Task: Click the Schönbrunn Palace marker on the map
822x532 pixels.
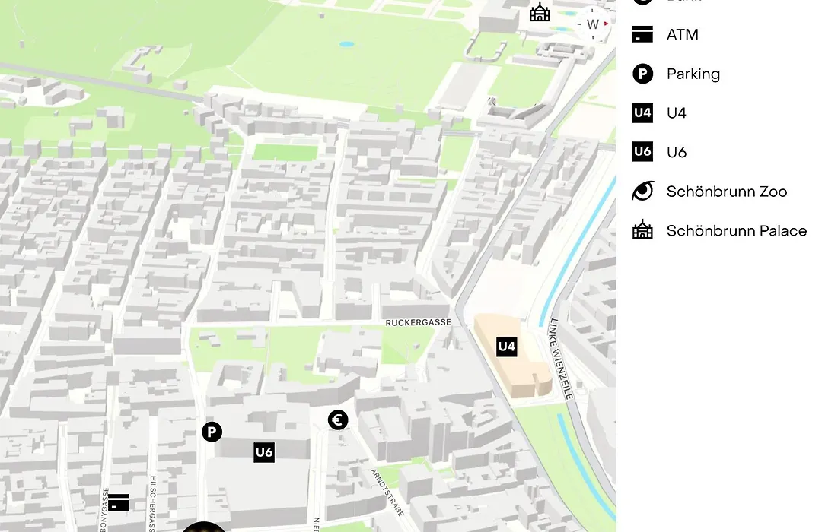Action: (x=540, y=12)
